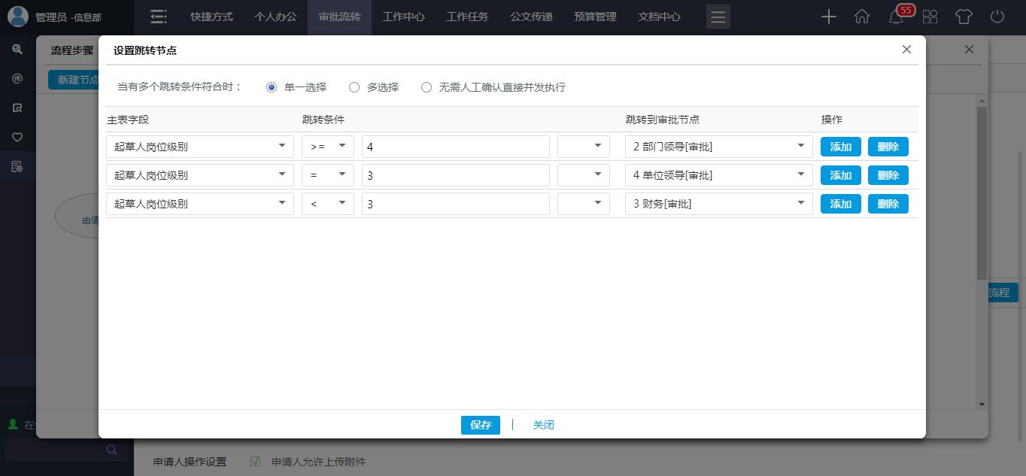
Task: Expand 2 部门领导[审批] node dropdown
Action: pyautogui.click(x=718, y=147)
